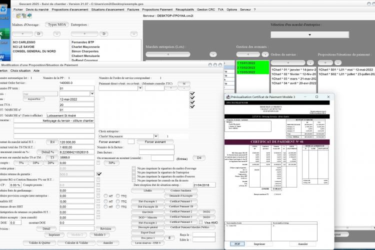Untick the retenue de garantie checkbox
Image resolution: width=375 pixels, height=250 pixels.
(99, 174)
